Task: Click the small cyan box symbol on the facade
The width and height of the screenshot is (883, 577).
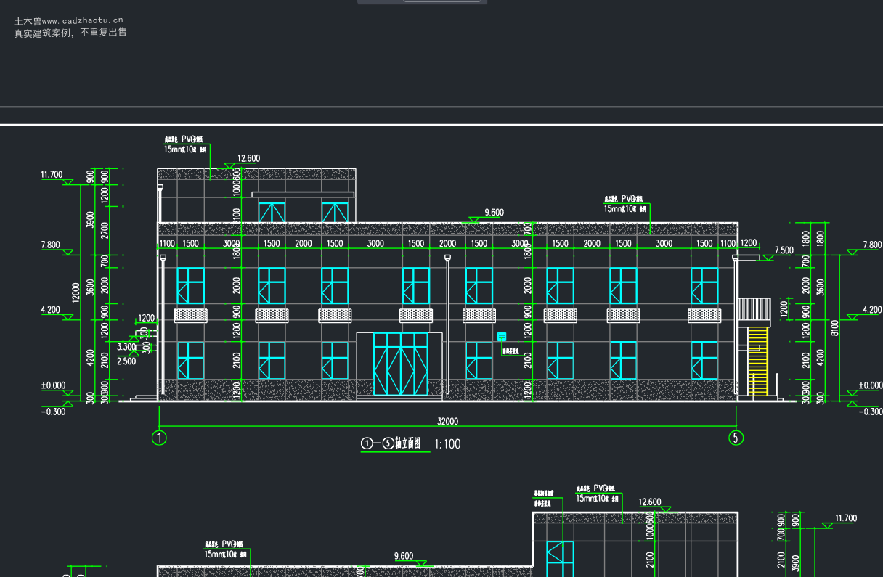Action: coord(501,336)
